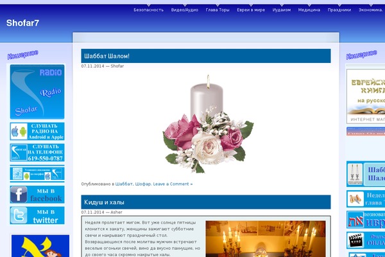Open the Евреи в мире menu
385x257 pixels.
click(x=251, y=10)
